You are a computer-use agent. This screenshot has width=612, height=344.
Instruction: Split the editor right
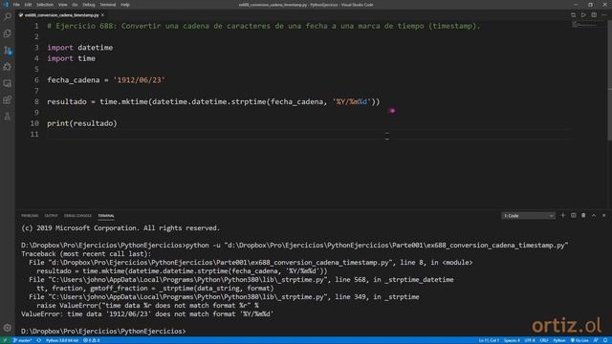tap(594, 15)
